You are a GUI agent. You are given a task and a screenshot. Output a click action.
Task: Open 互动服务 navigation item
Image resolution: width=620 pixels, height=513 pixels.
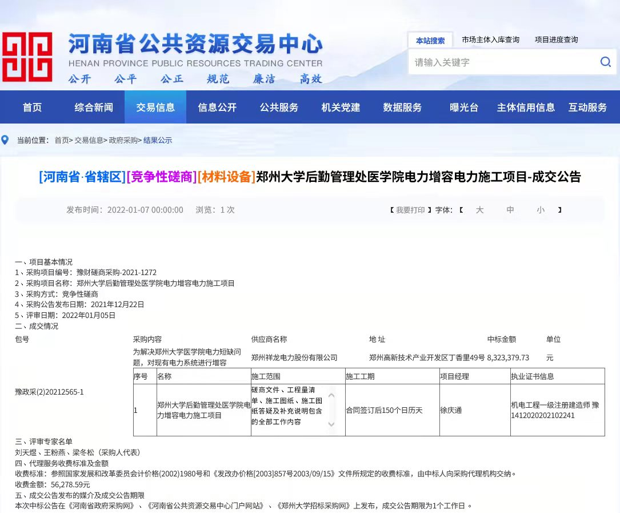[587, 108]
